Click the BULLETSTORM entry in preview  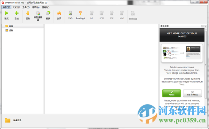[171, 48]
